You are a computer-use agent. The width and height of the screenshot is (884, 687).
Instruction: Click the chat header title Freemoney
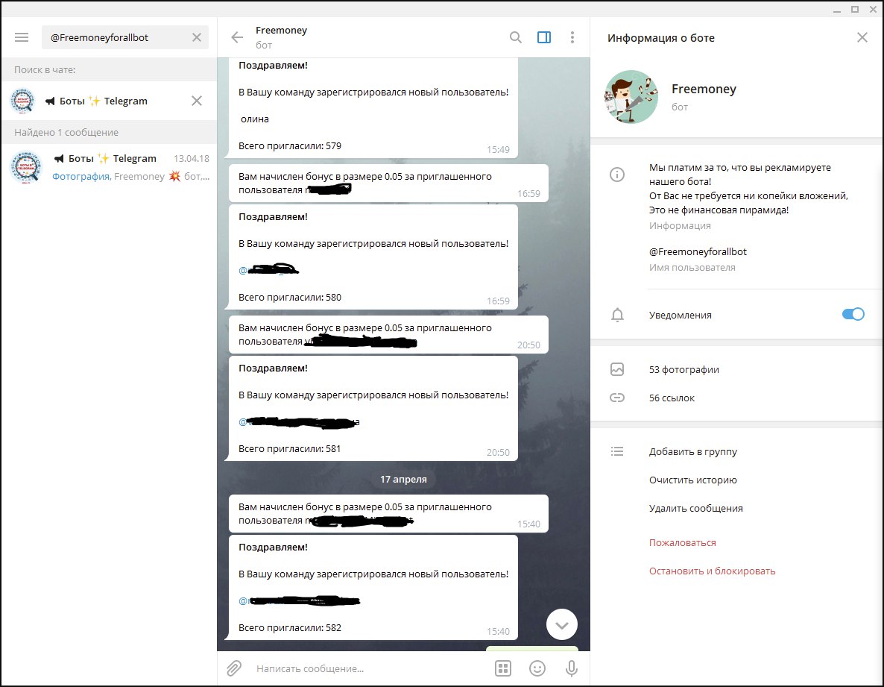click(x=281, y=30)
